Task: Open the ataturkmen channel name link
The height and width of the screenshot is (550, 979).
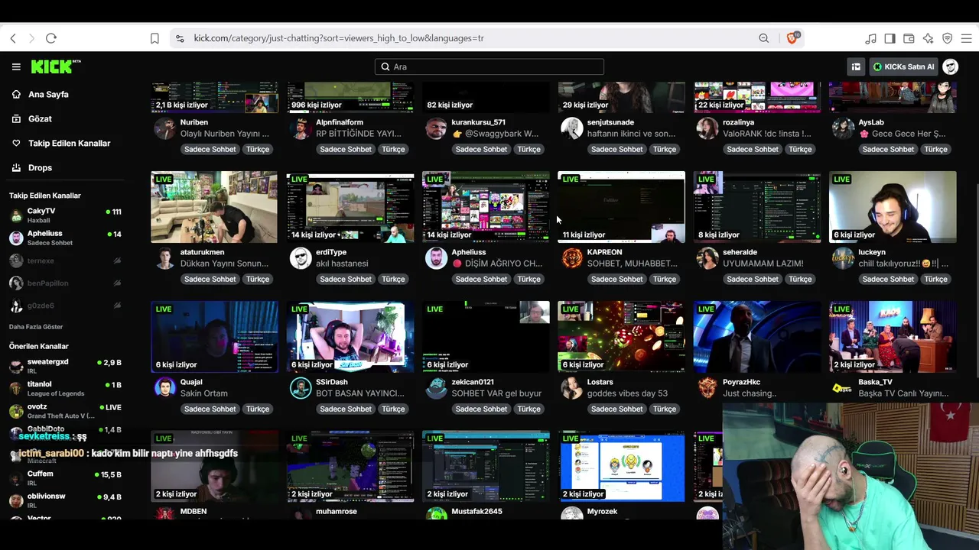Action: (203, 252)
